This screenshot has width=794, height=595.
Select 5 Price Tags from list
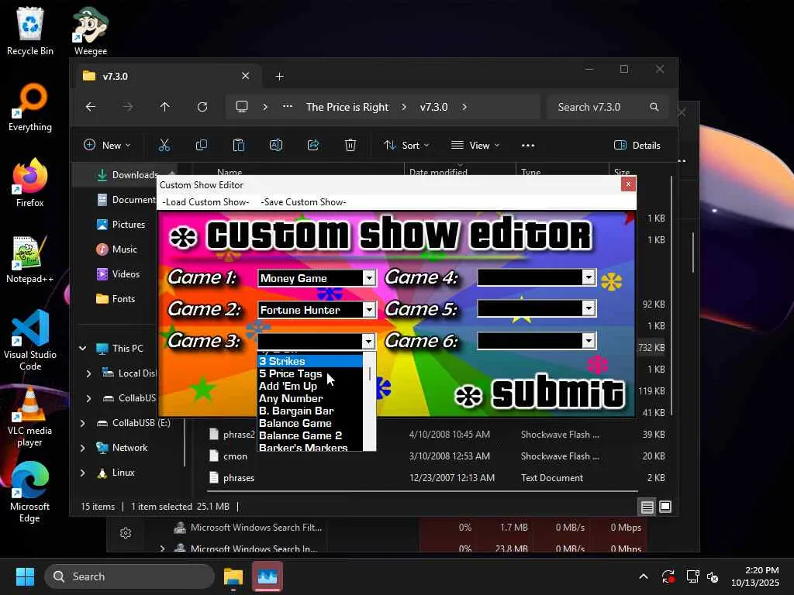310,374
